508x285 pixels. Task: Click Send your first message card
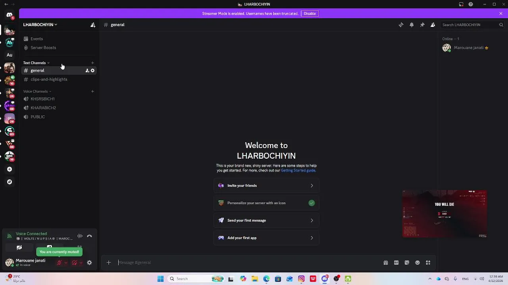[x=266, y=220]
